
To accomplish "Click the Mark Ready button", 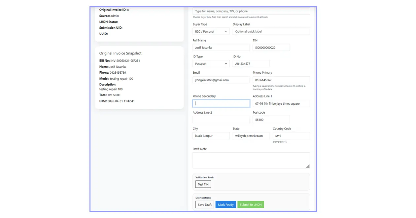I will coord(225,204).
